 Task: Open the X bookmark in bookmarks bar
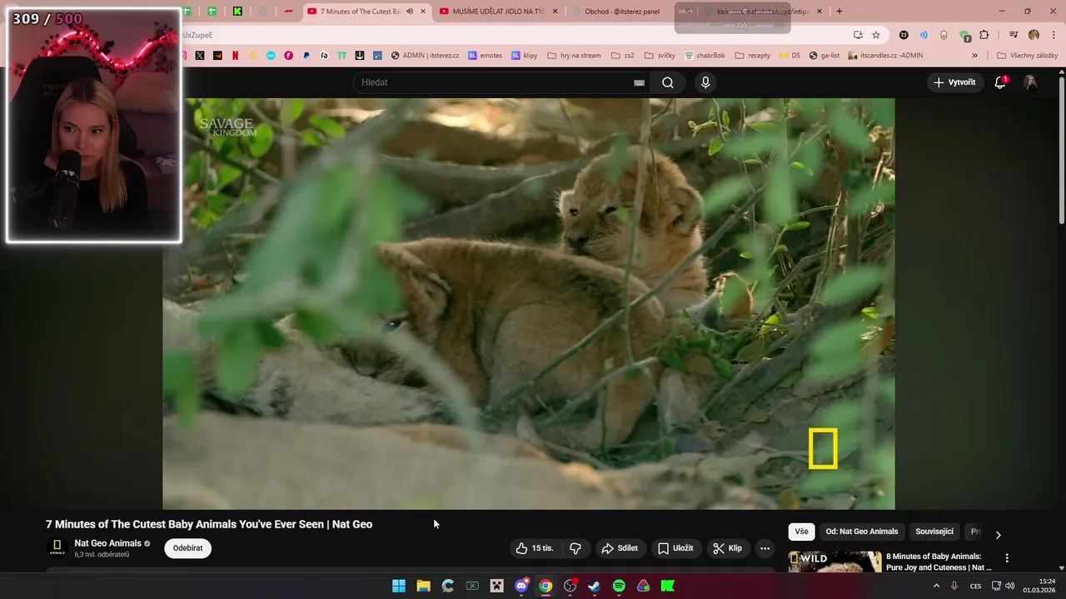[x=200, y=56]
